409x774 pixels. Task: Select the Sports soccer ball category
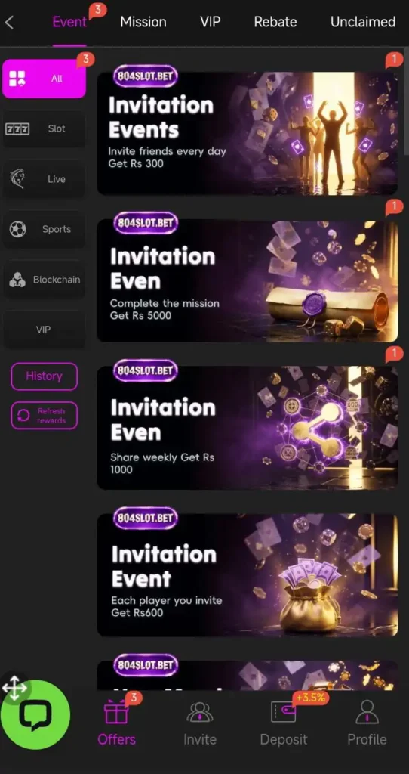[x=44, y=229]
